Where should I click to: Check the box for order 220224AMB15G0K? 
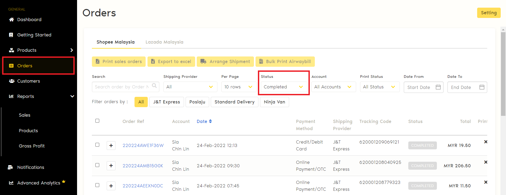point(97,165)
